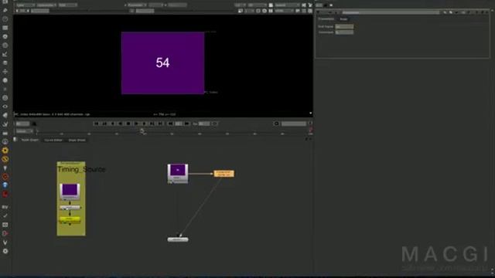Play forward in the viewer transport controls
Screen dimensions: 495x278
136,124
